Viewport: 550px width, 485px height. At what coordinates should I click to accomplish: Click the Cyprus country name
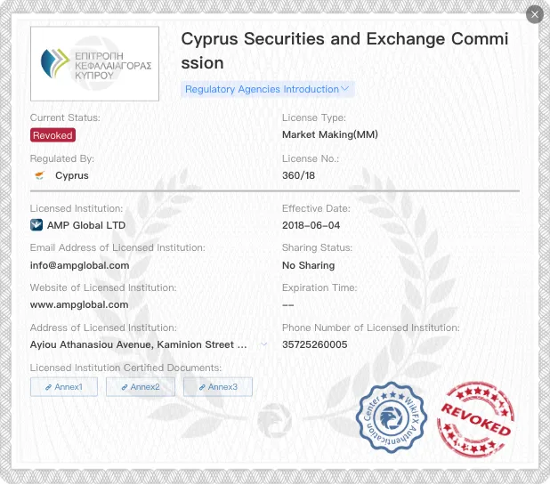[x=72, y=175]
